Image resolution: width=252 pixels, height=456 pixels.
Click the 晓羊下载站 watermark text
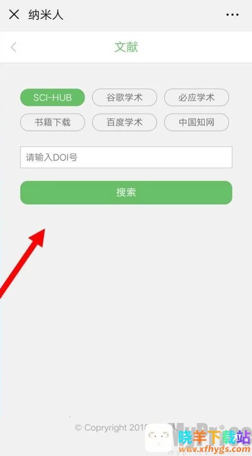pyautogui.click(x=214, y=437)
